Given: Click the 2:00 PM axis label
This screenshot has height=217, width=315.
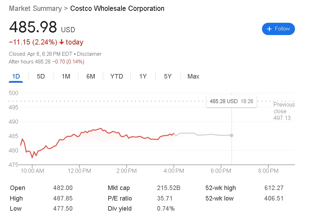Looking at the screenshot, I should (x=126, y=171).
